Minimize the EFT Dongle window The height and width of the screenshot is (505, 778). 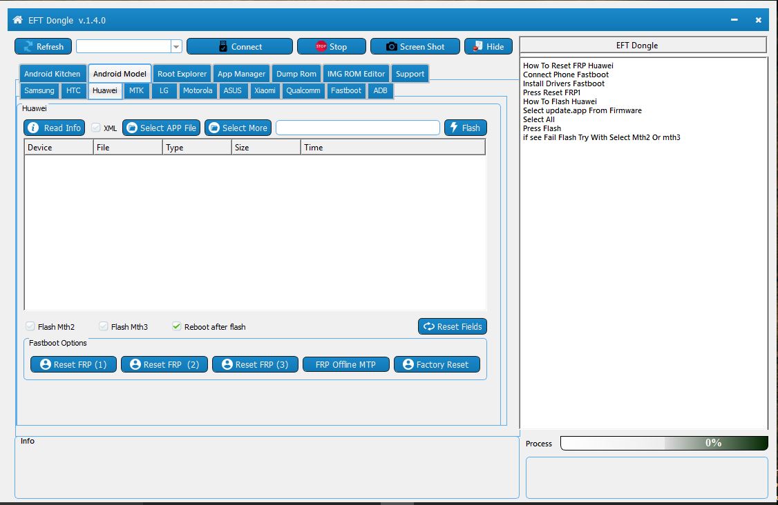734,20
